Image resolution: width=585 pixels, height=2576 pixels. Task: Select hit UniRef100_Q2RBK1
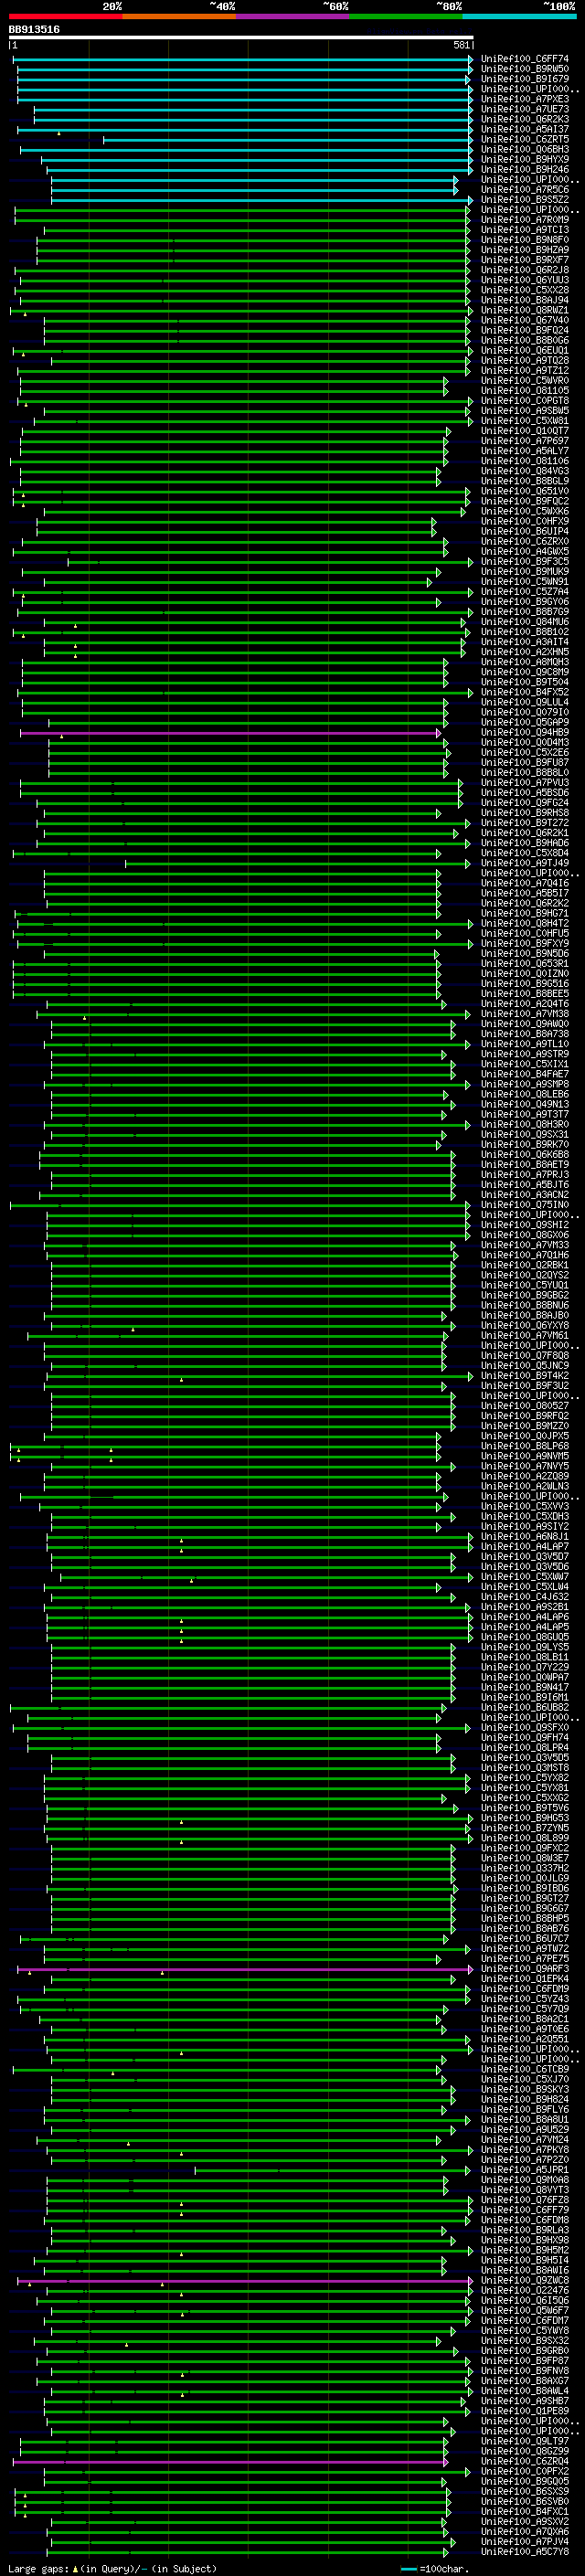525,1266
